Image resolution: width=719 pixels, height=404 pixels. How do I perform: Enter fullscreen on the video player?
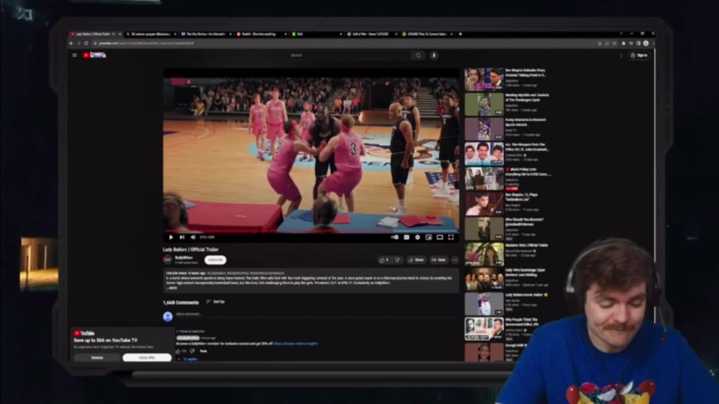(x=450, y=237)
